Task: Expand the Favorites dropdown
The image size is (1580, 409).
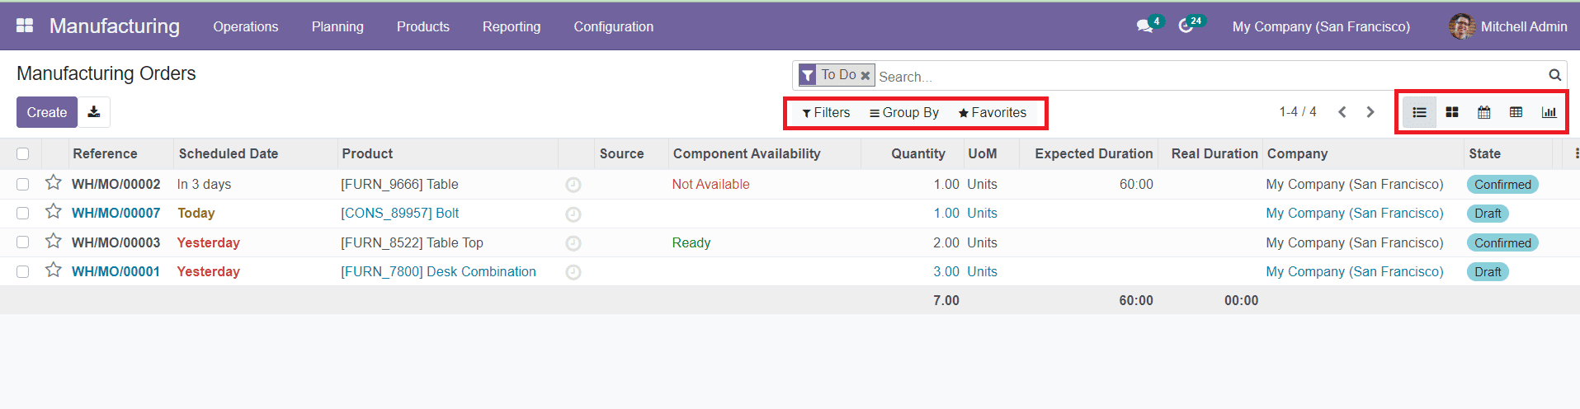Action: [993, 113]
